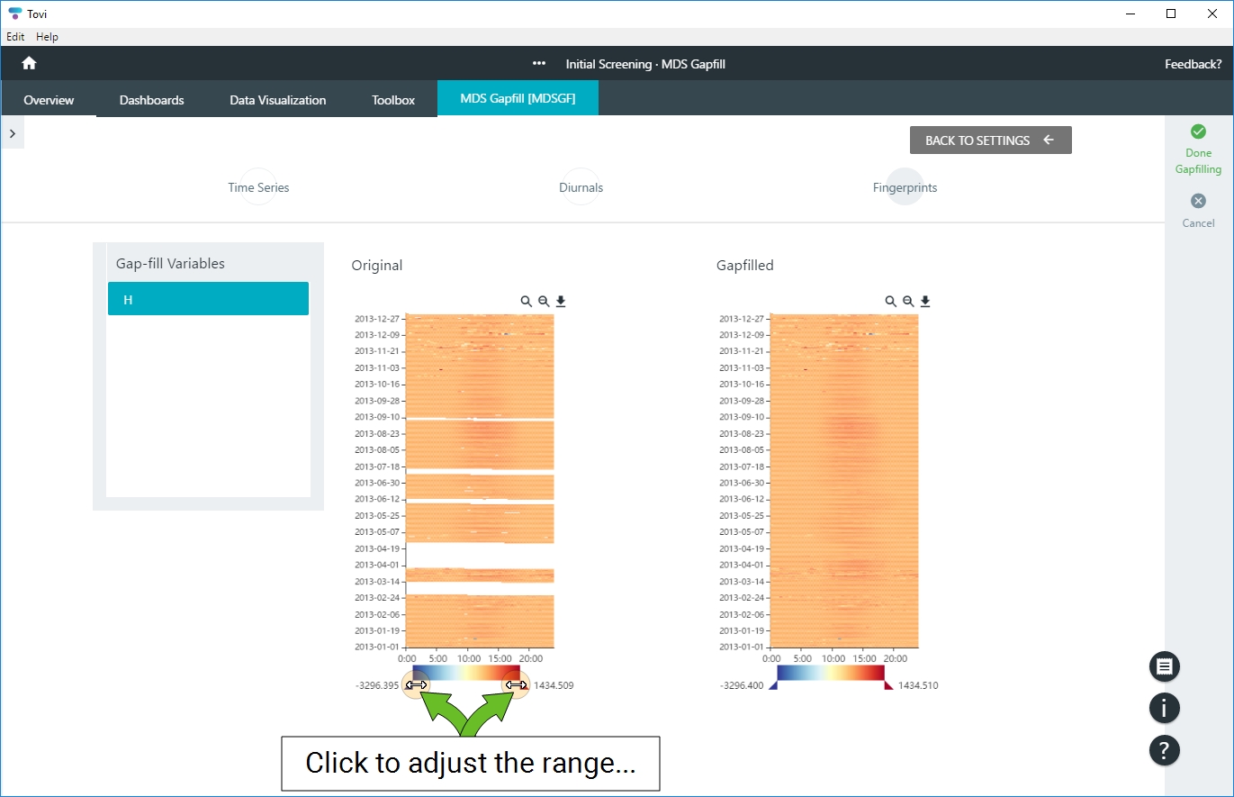Viewport: 1234px width, 797px height.
Task: Zoom out on the Original fingerprint plot
Action: (x=544, y=302)
